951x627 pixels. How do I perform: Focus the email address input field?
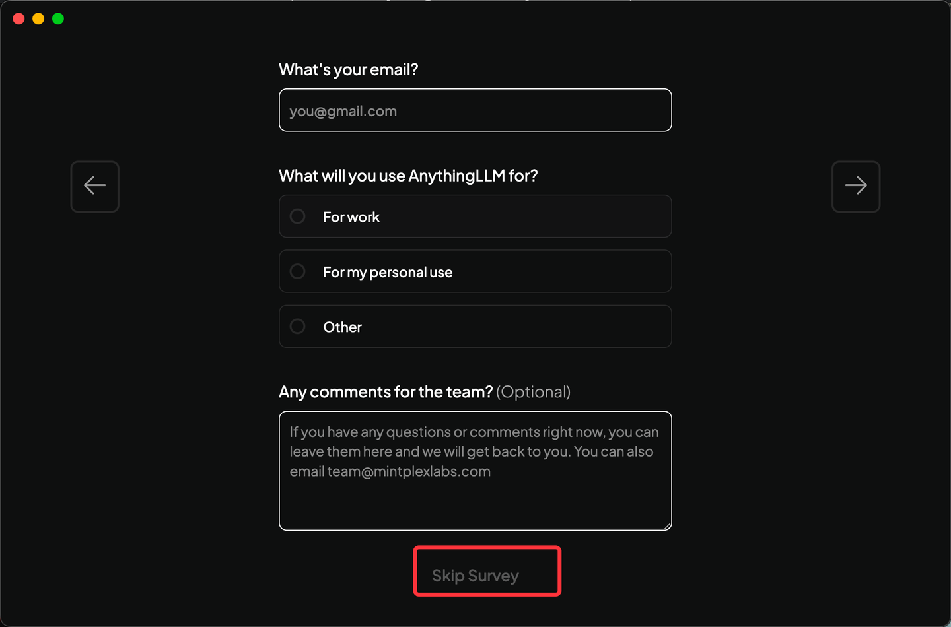[x=475, y=110]
